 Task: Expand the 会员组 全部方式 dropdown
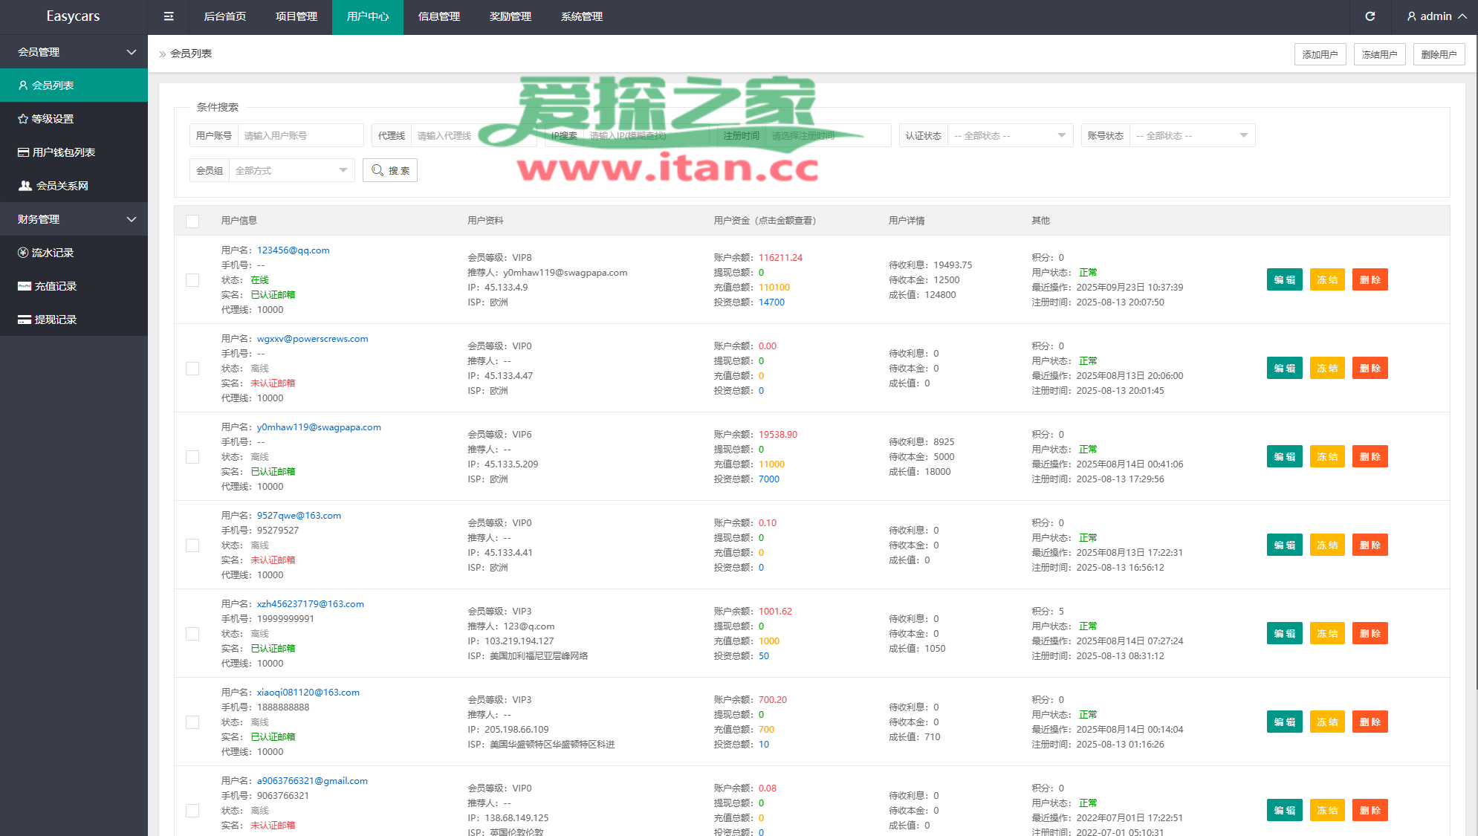(x=291, y=171)
